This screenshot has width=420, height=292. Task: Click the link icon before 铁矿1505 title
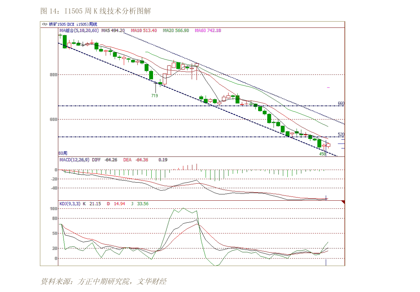tap(45, 24)
